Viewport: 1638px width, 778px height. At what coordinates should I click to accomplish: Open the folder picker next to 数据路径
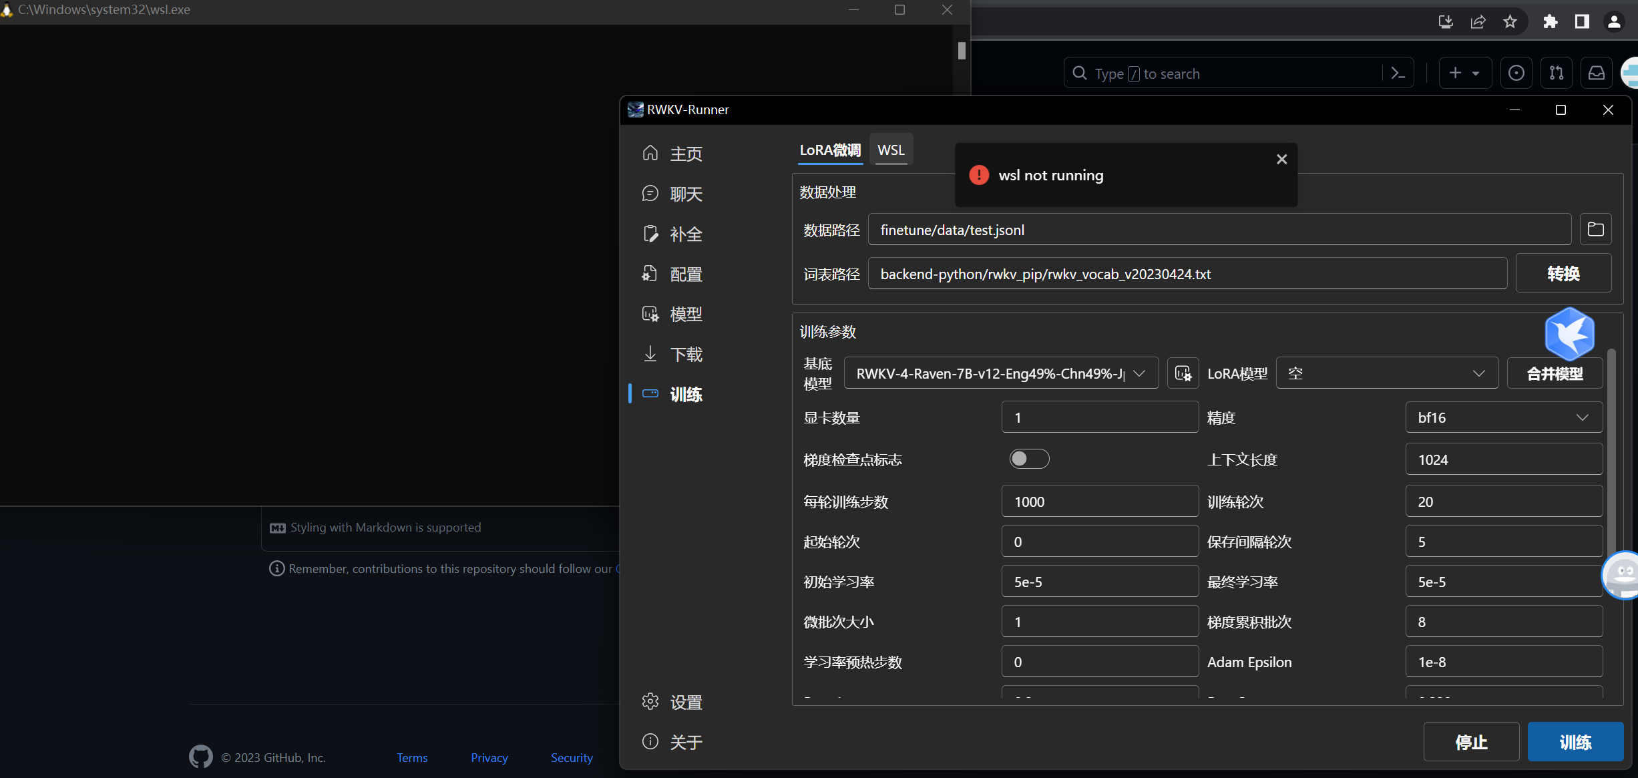pyautogui.click(x=1595, y=229)
